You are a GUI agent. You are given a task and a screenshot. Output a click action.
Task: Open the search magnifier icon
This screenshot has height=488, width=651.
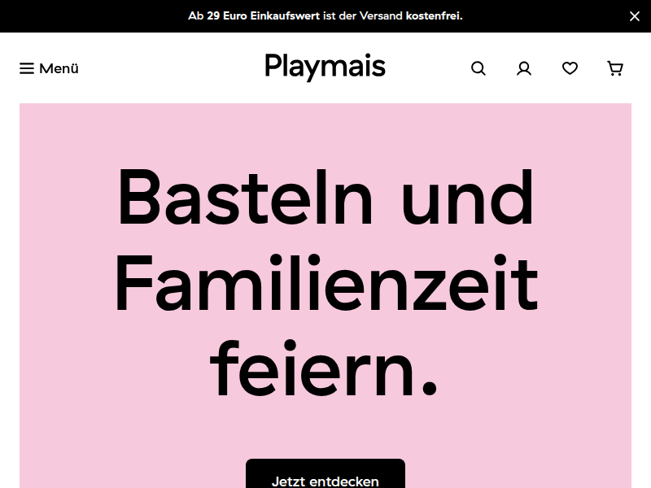tap(478, 68)
